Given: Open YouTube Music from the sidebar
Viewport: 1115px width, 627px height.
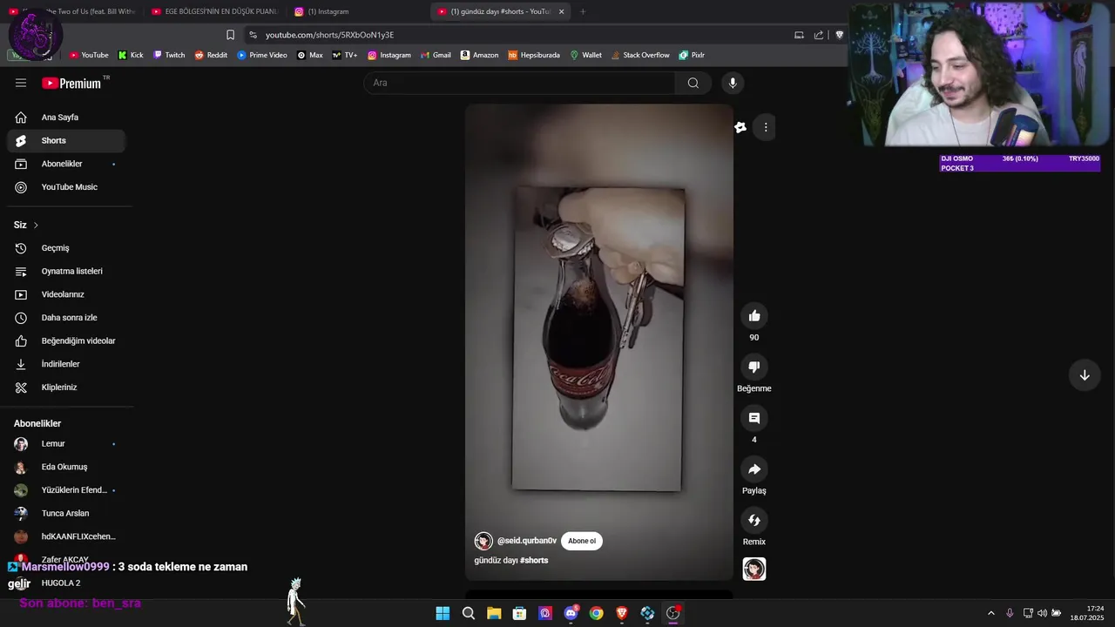Looking at the screenshot, I should [65, 187].
